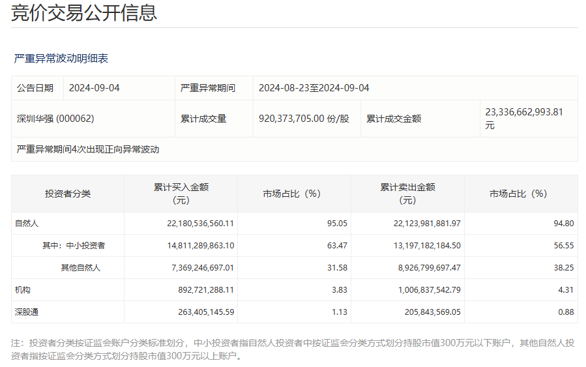Click the 投资者分类 column header
586x367 pixels.
(x=68, y=194)
